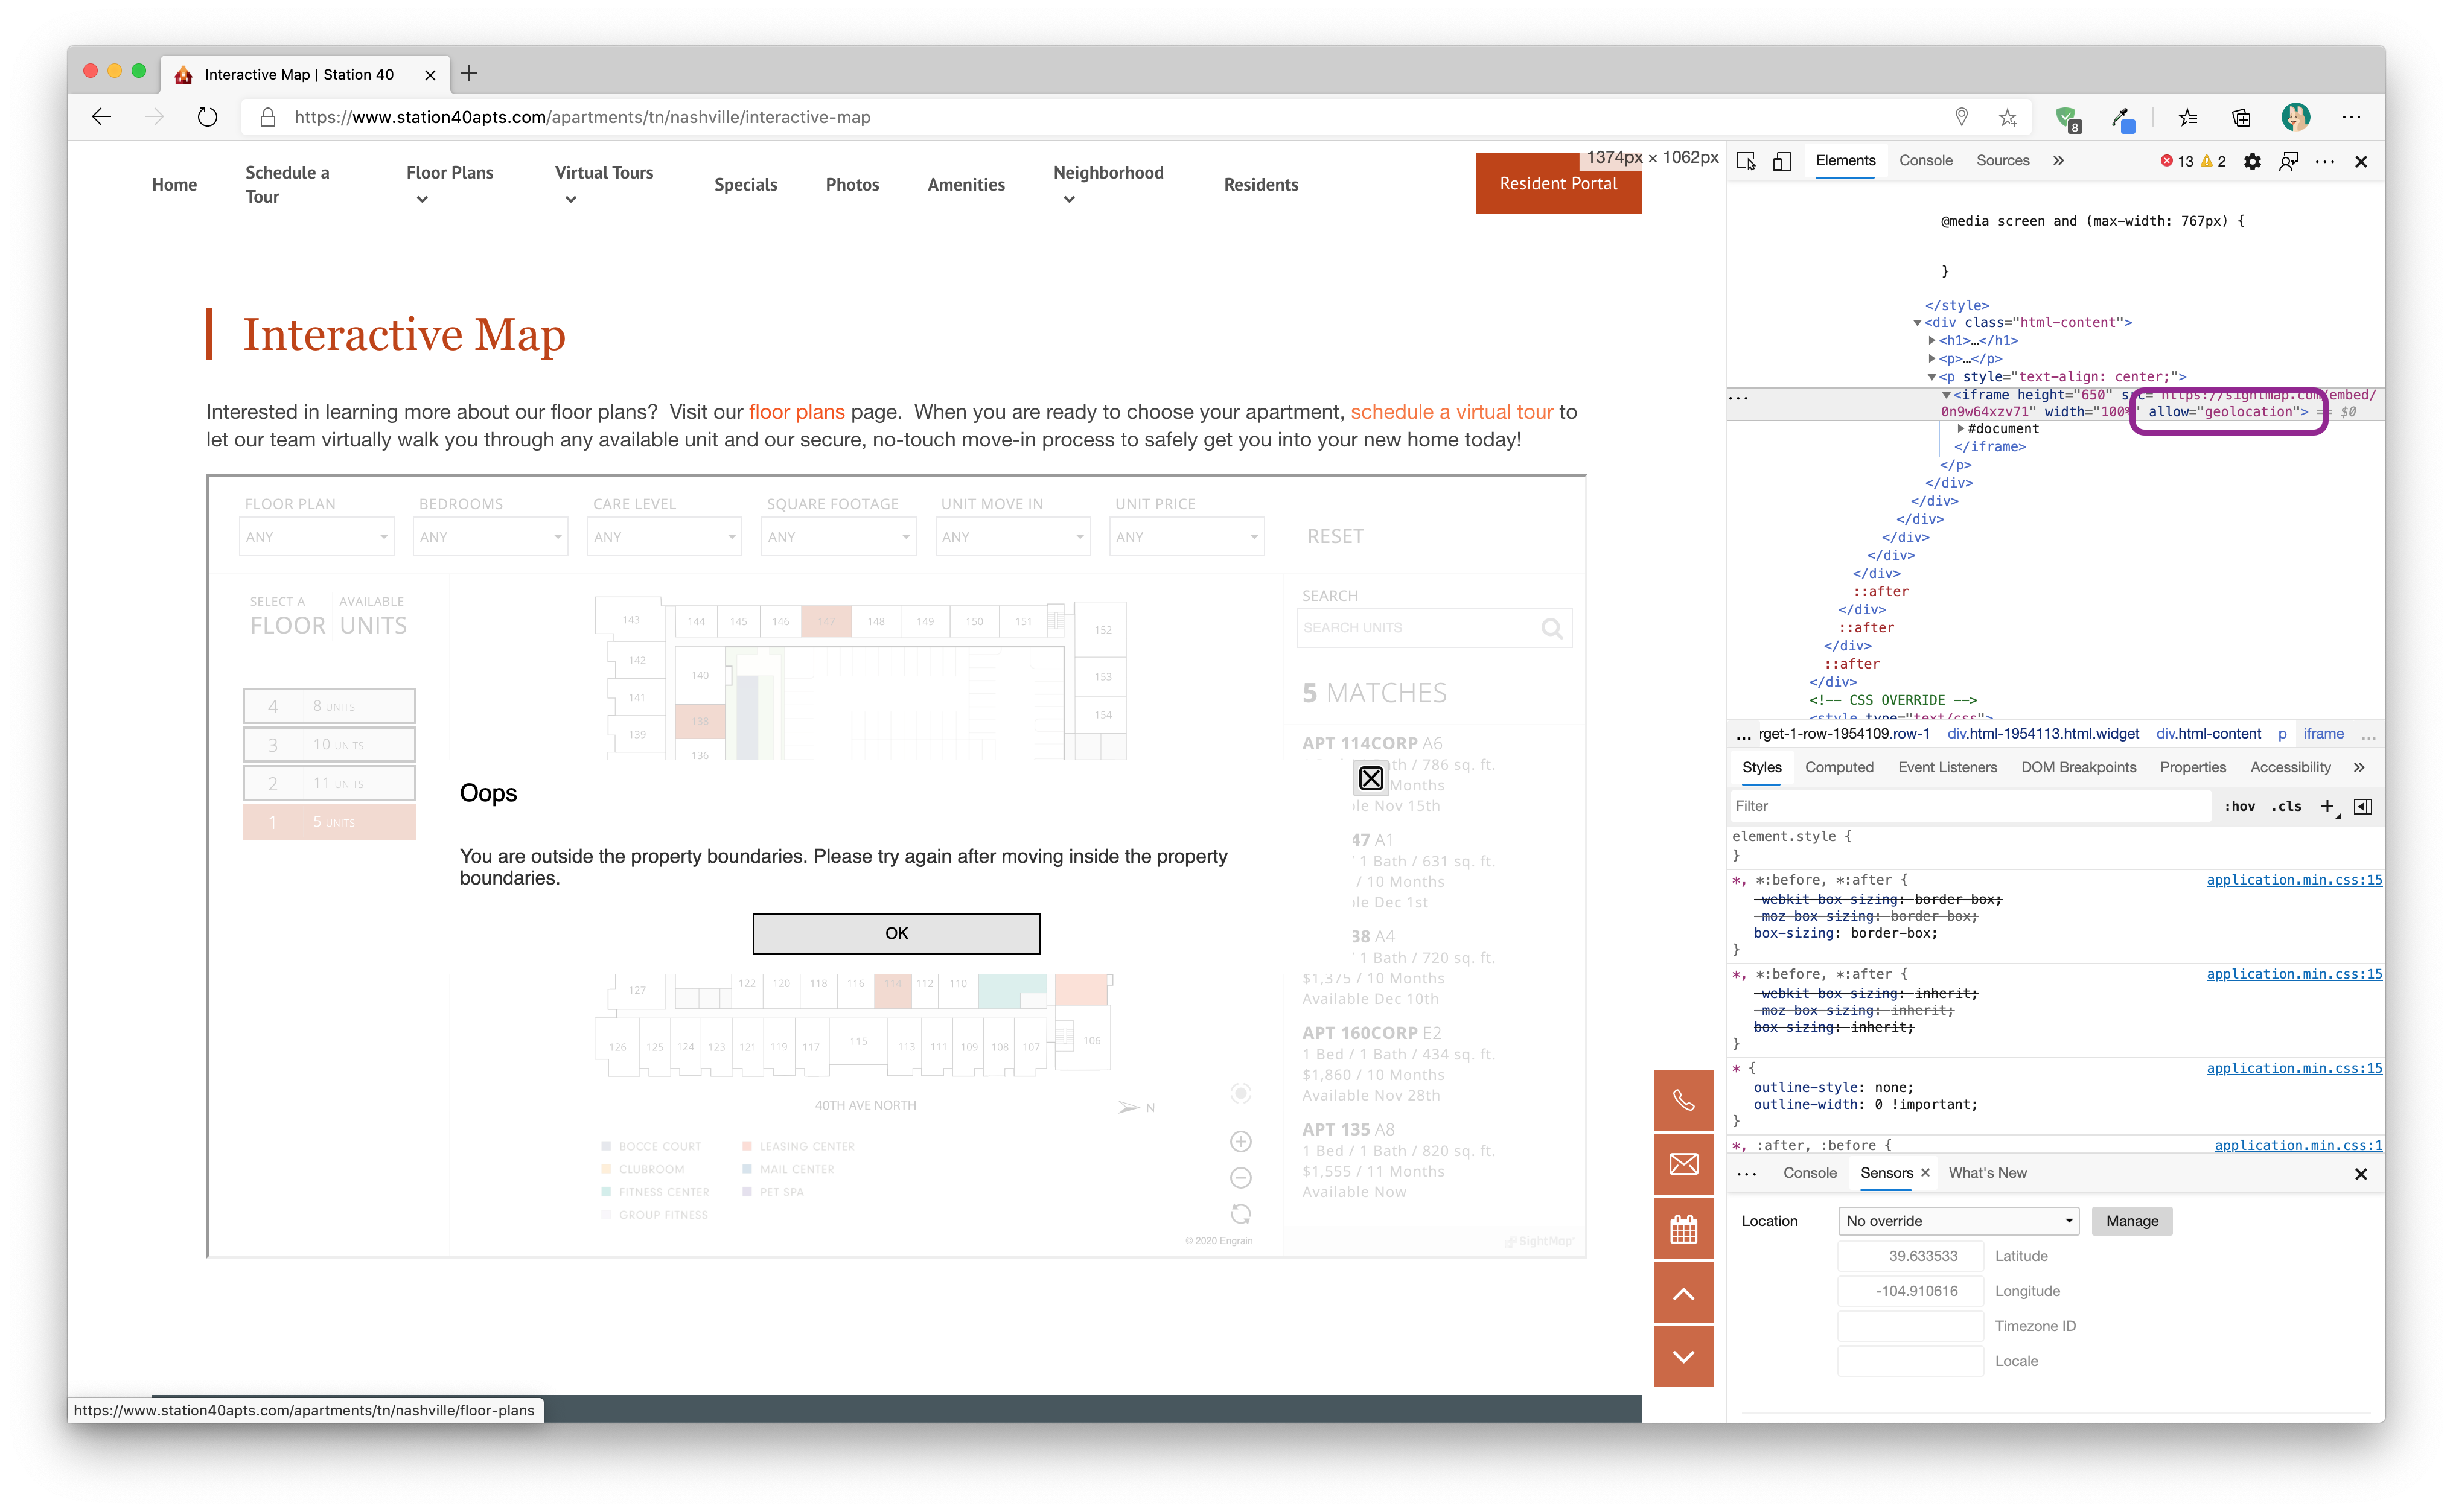The image size is (2453, 1512).
Task: Click the map zoom out icon
Action: [1240, 1177]
